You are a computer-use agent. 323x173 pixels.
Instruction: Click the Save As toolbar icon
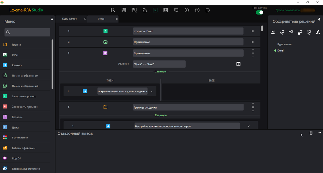pyautogui.click(x=134, y=10)
